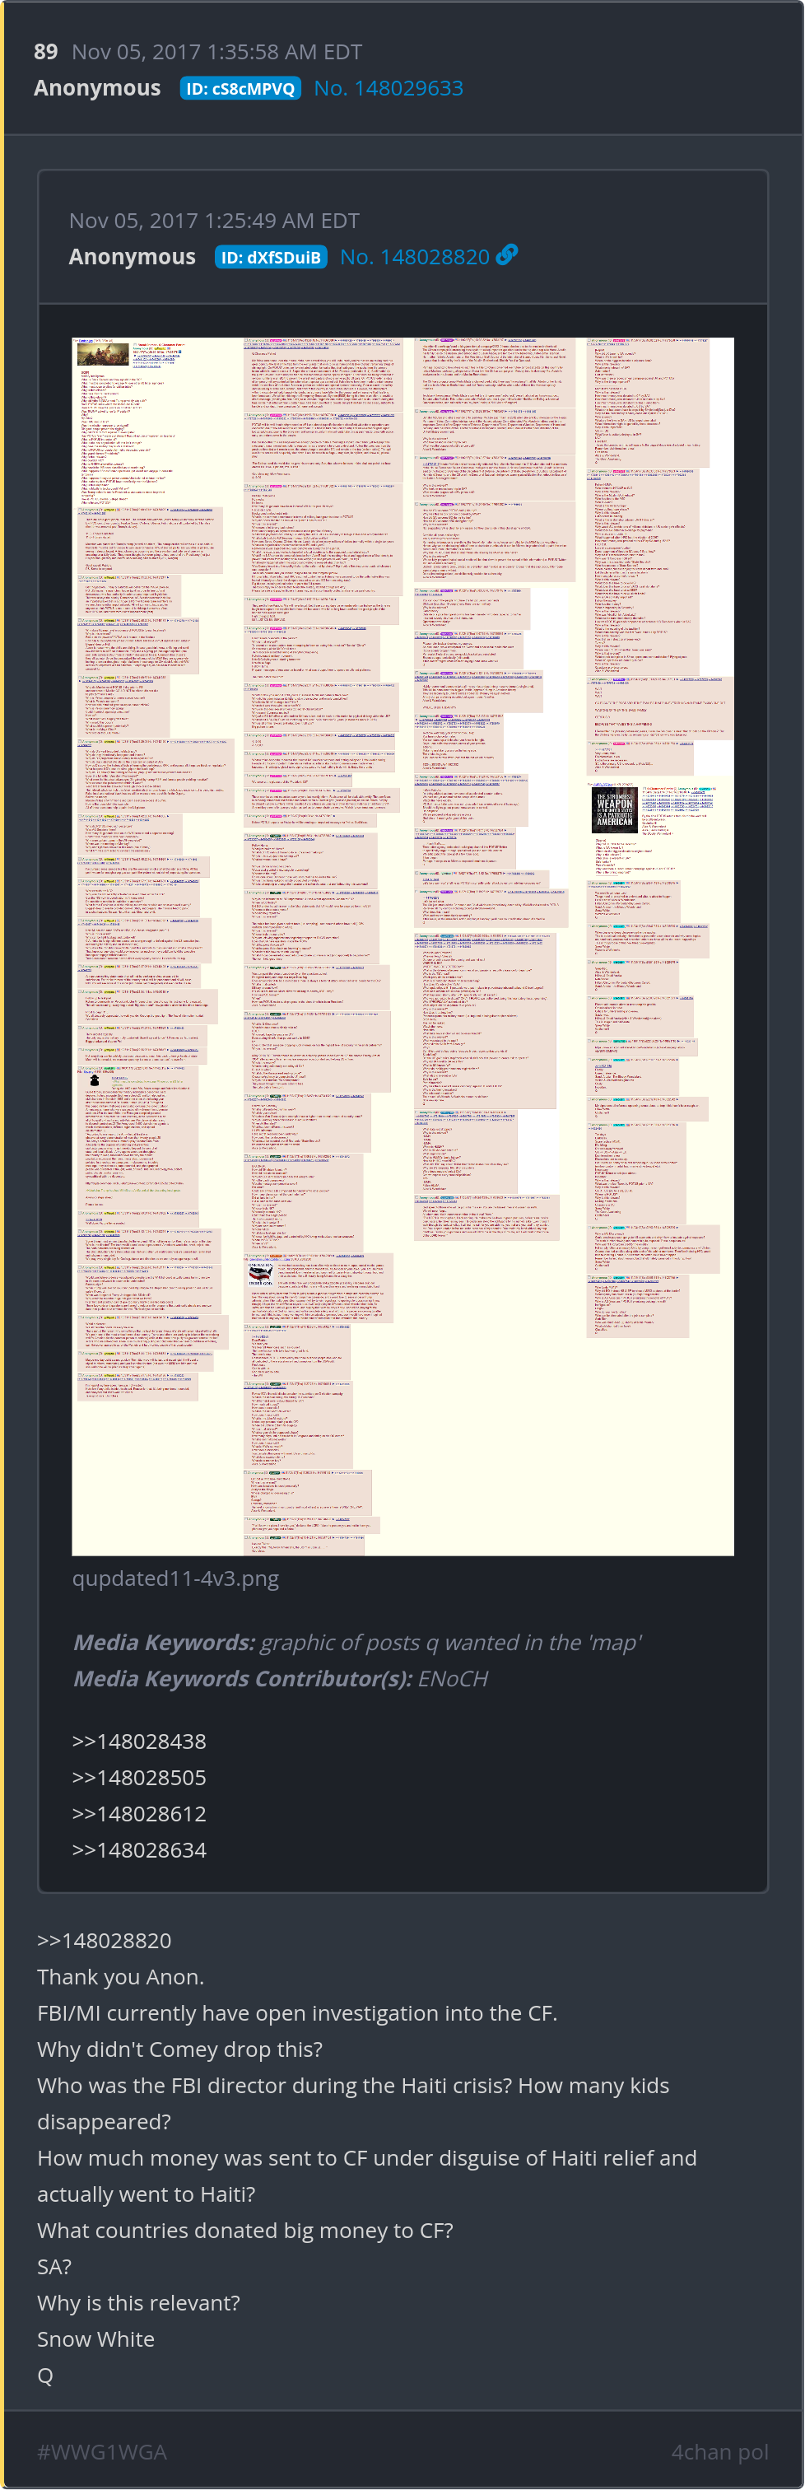The height and width of the screenshot is (2490, 805).
Task: Click the >>148028820 quote reference in the reply
Action: 105,1941
